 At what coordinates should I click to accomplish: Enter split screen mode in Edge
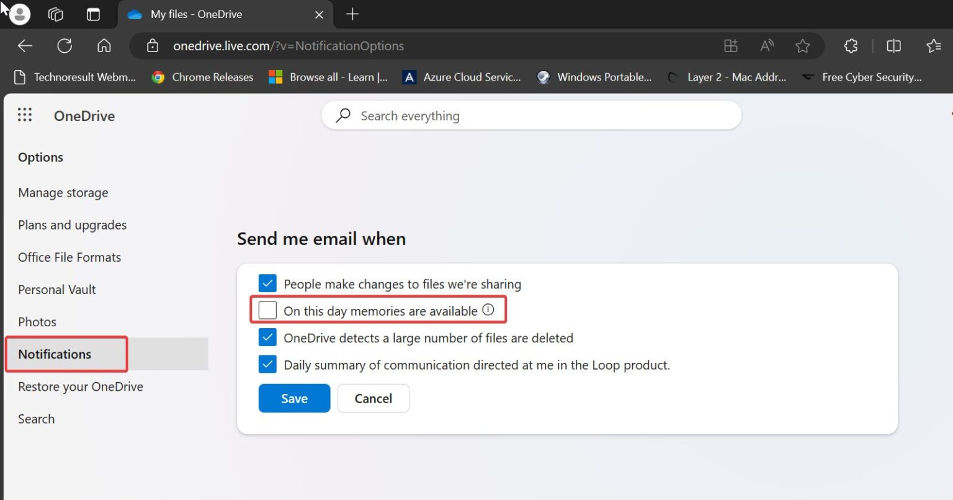click(893, 45)
